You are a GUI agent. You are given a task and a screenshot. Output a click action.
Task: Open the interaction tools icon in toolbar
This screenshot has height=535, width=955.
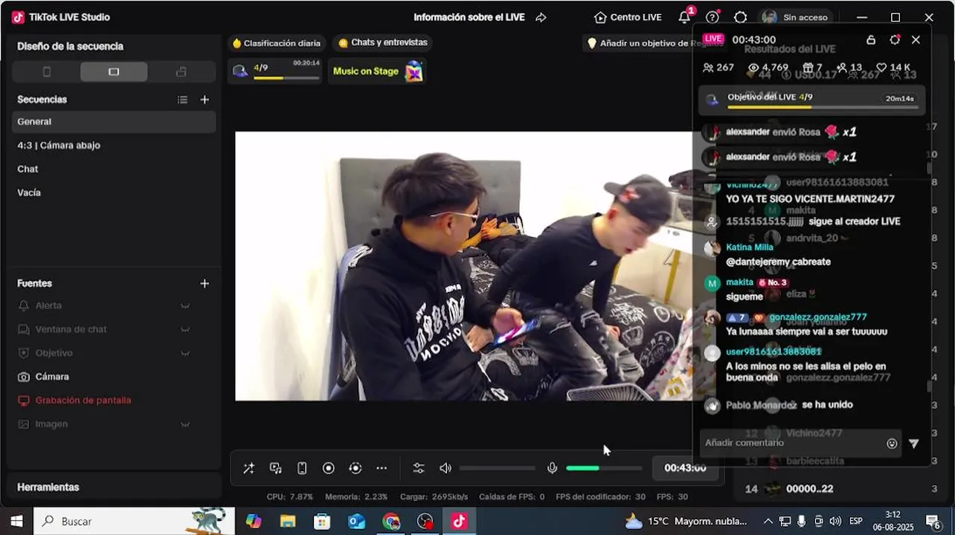coord(275,468)
